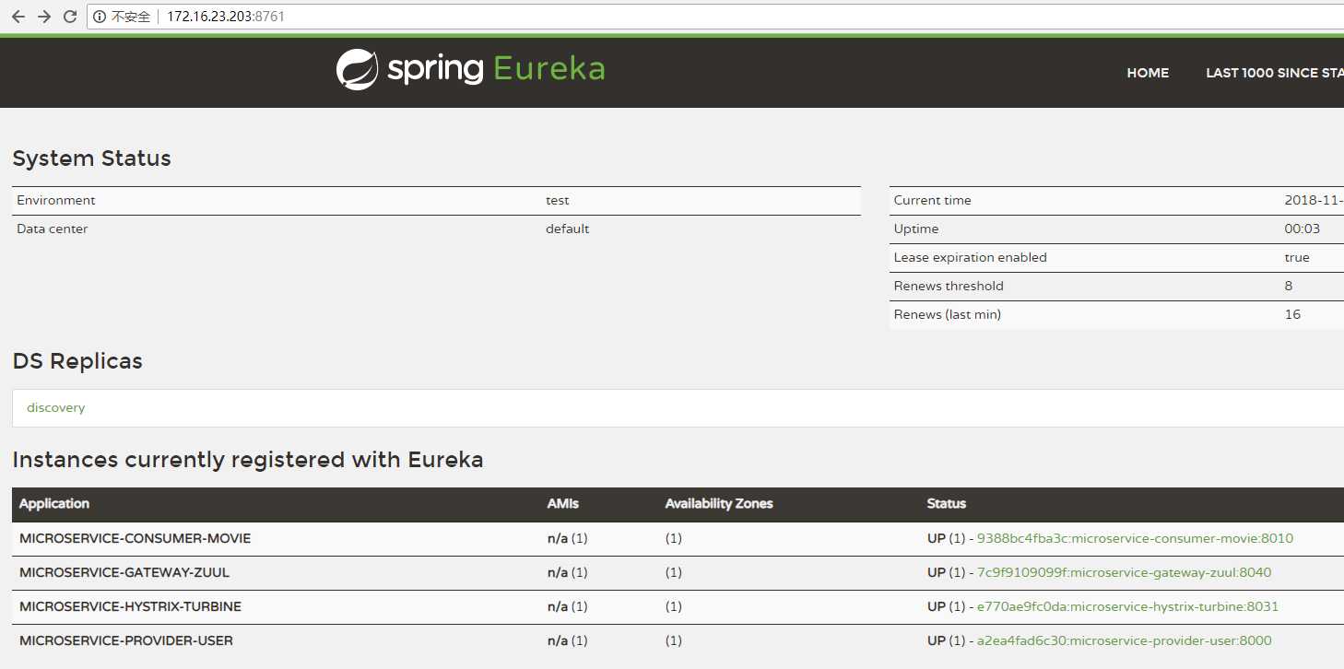
Task: Click the 'Current time' label
Action: pos(932,200)
